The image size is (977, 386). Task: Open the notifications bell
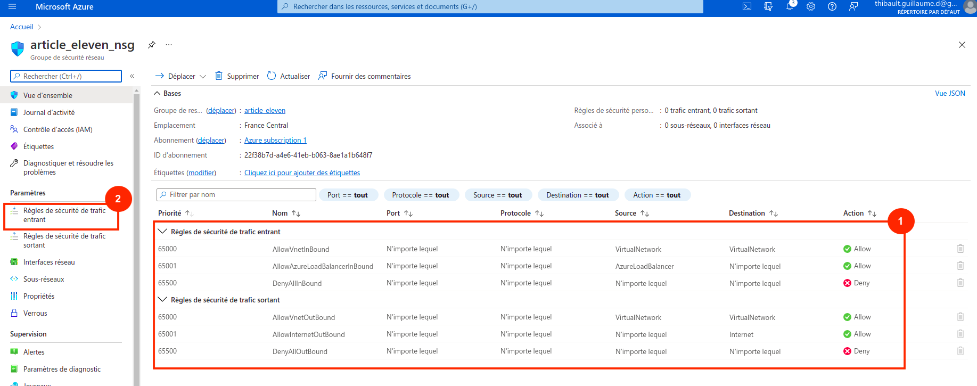tap(790, 7)
